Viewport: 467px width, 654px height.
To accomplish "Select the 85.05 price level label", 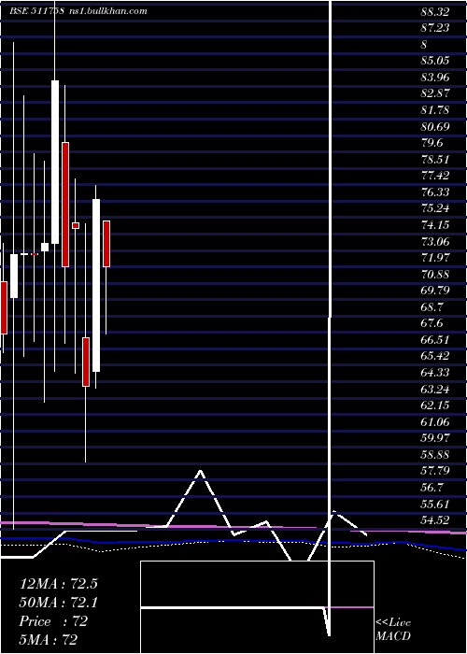I will (435, 61).
